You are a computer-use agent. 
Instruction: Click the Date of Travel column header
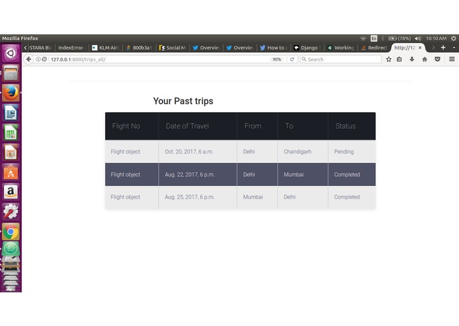point(198,126)
